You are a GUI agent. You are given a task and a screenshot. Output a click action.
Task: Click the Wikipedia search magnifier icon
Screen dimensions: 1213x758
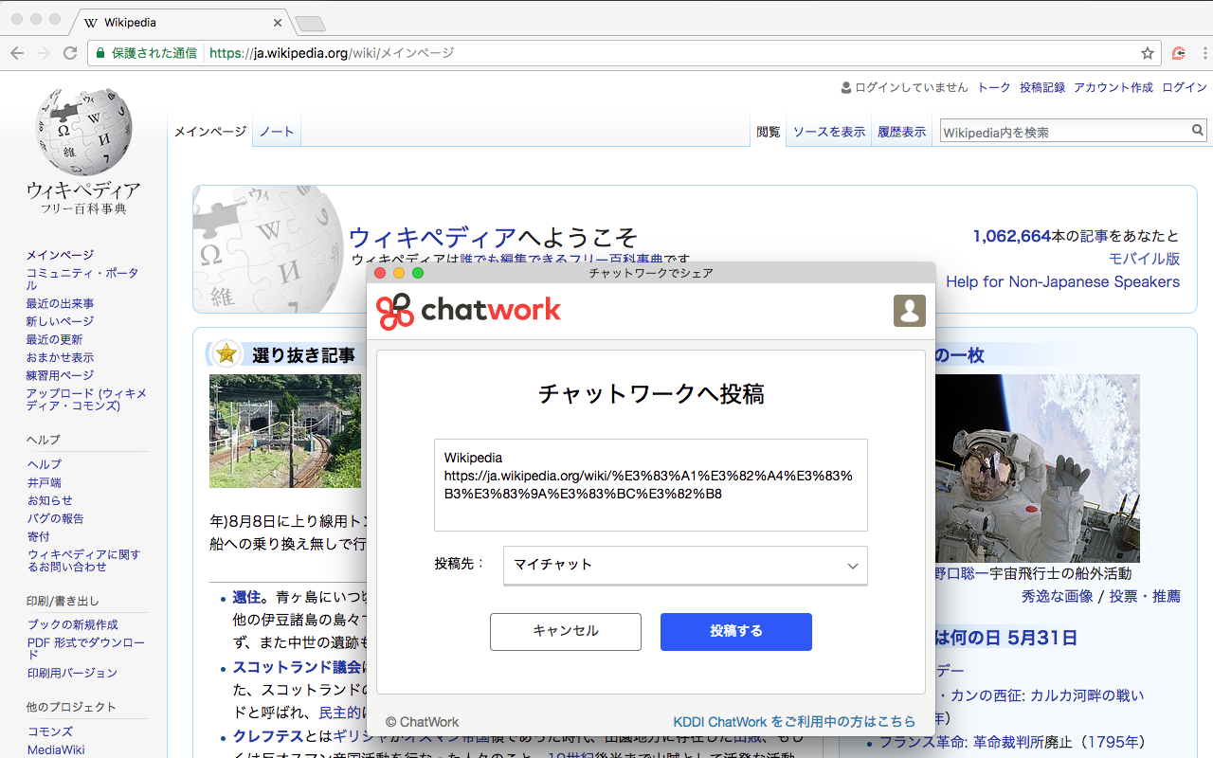click(1198, 131)
